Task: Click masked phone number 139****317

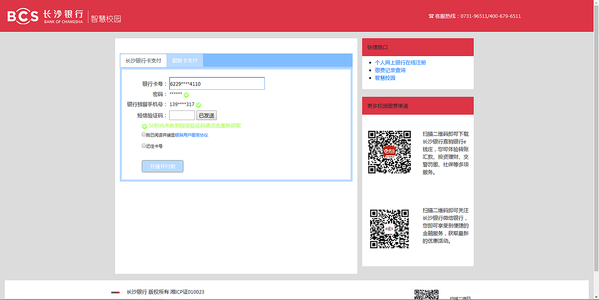Action: pyautogui.click(x=182, y=105)
